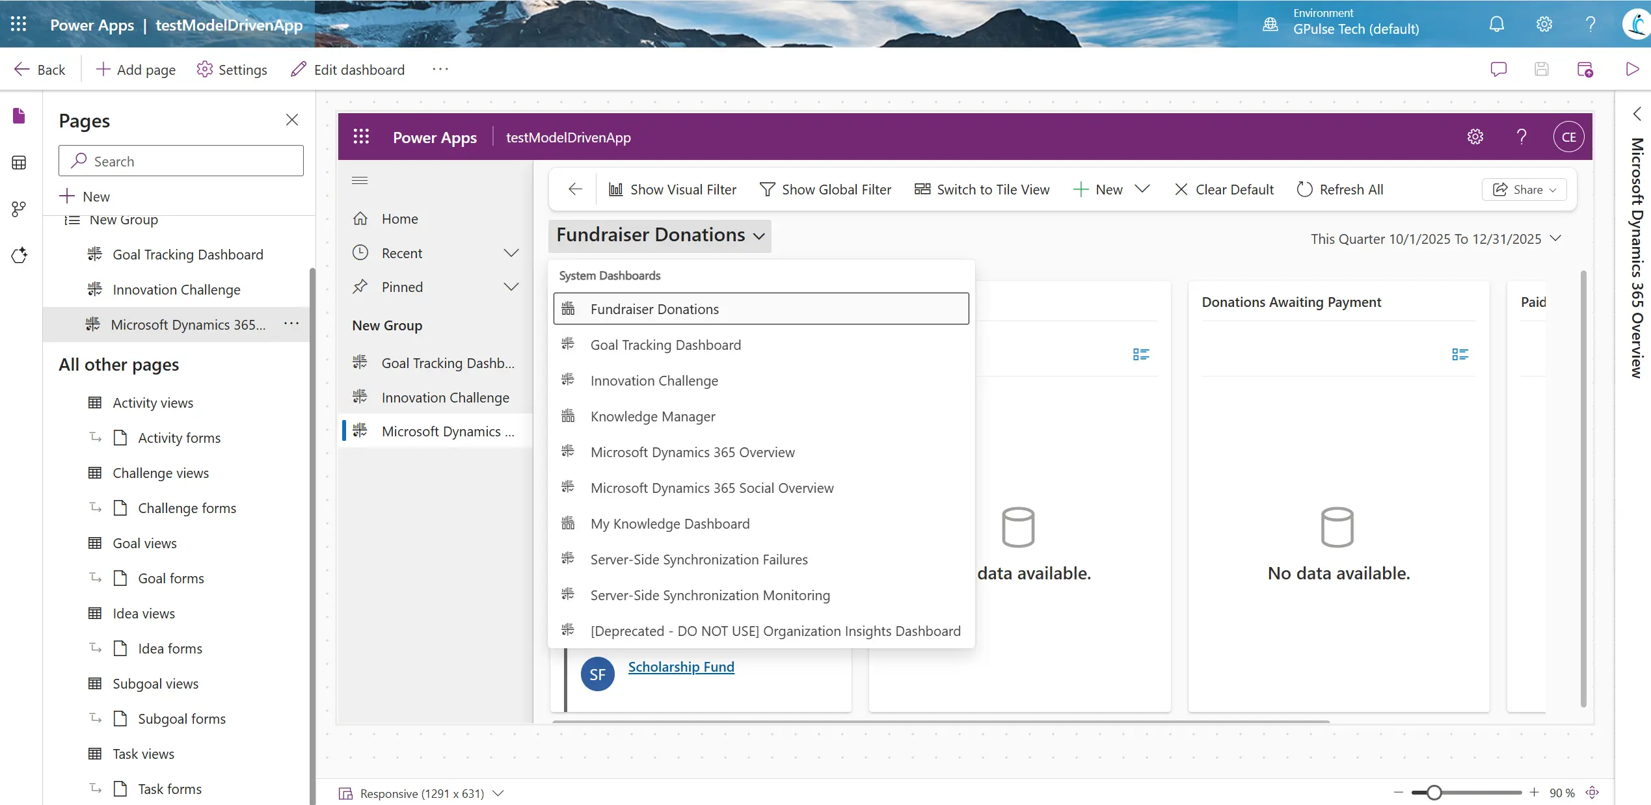Click the Add page button

coord(135,69)
